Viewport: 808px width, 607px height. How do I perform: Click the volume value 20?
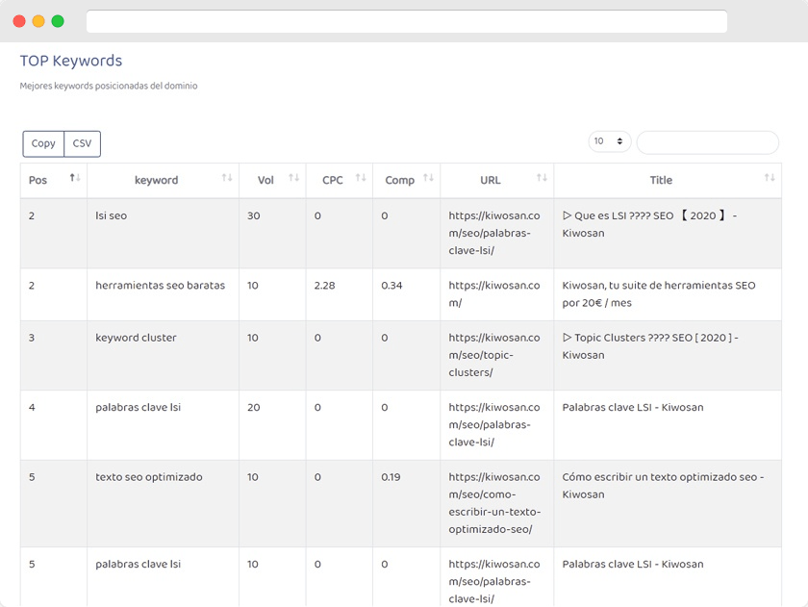(x=254, y=408)
